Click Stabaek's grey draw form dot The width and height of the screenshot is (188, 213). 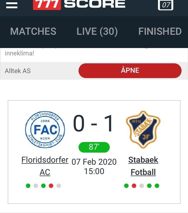pyautogui.click(x=142, y=186)
